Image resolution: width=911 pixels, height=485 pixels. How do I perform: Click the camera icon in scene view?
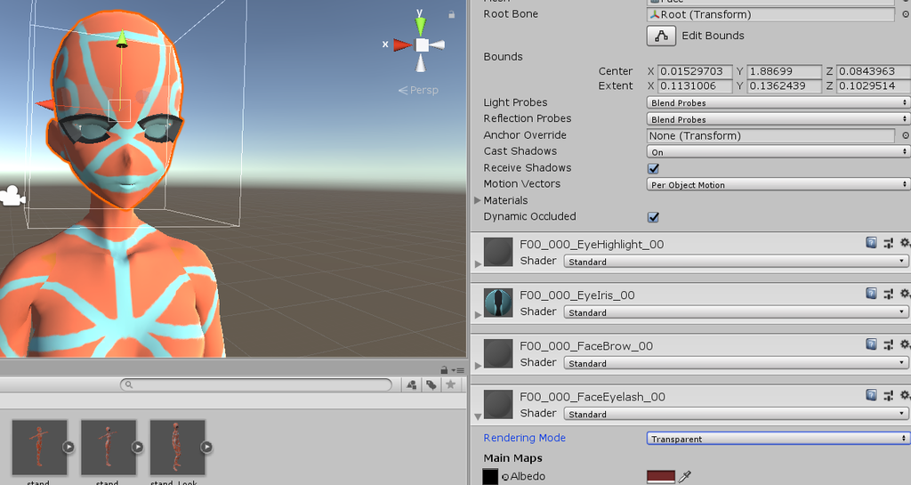click(x=12, y=196)
